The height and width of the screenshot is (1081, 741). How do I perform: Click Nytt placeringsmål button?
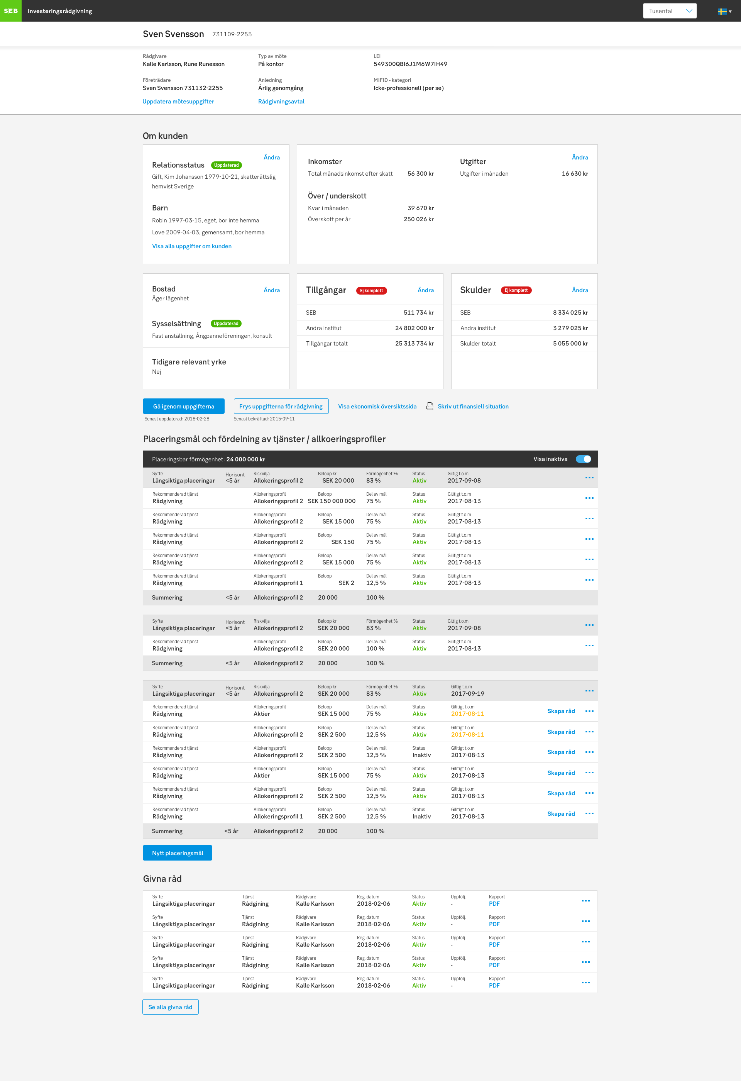[178, 852]
